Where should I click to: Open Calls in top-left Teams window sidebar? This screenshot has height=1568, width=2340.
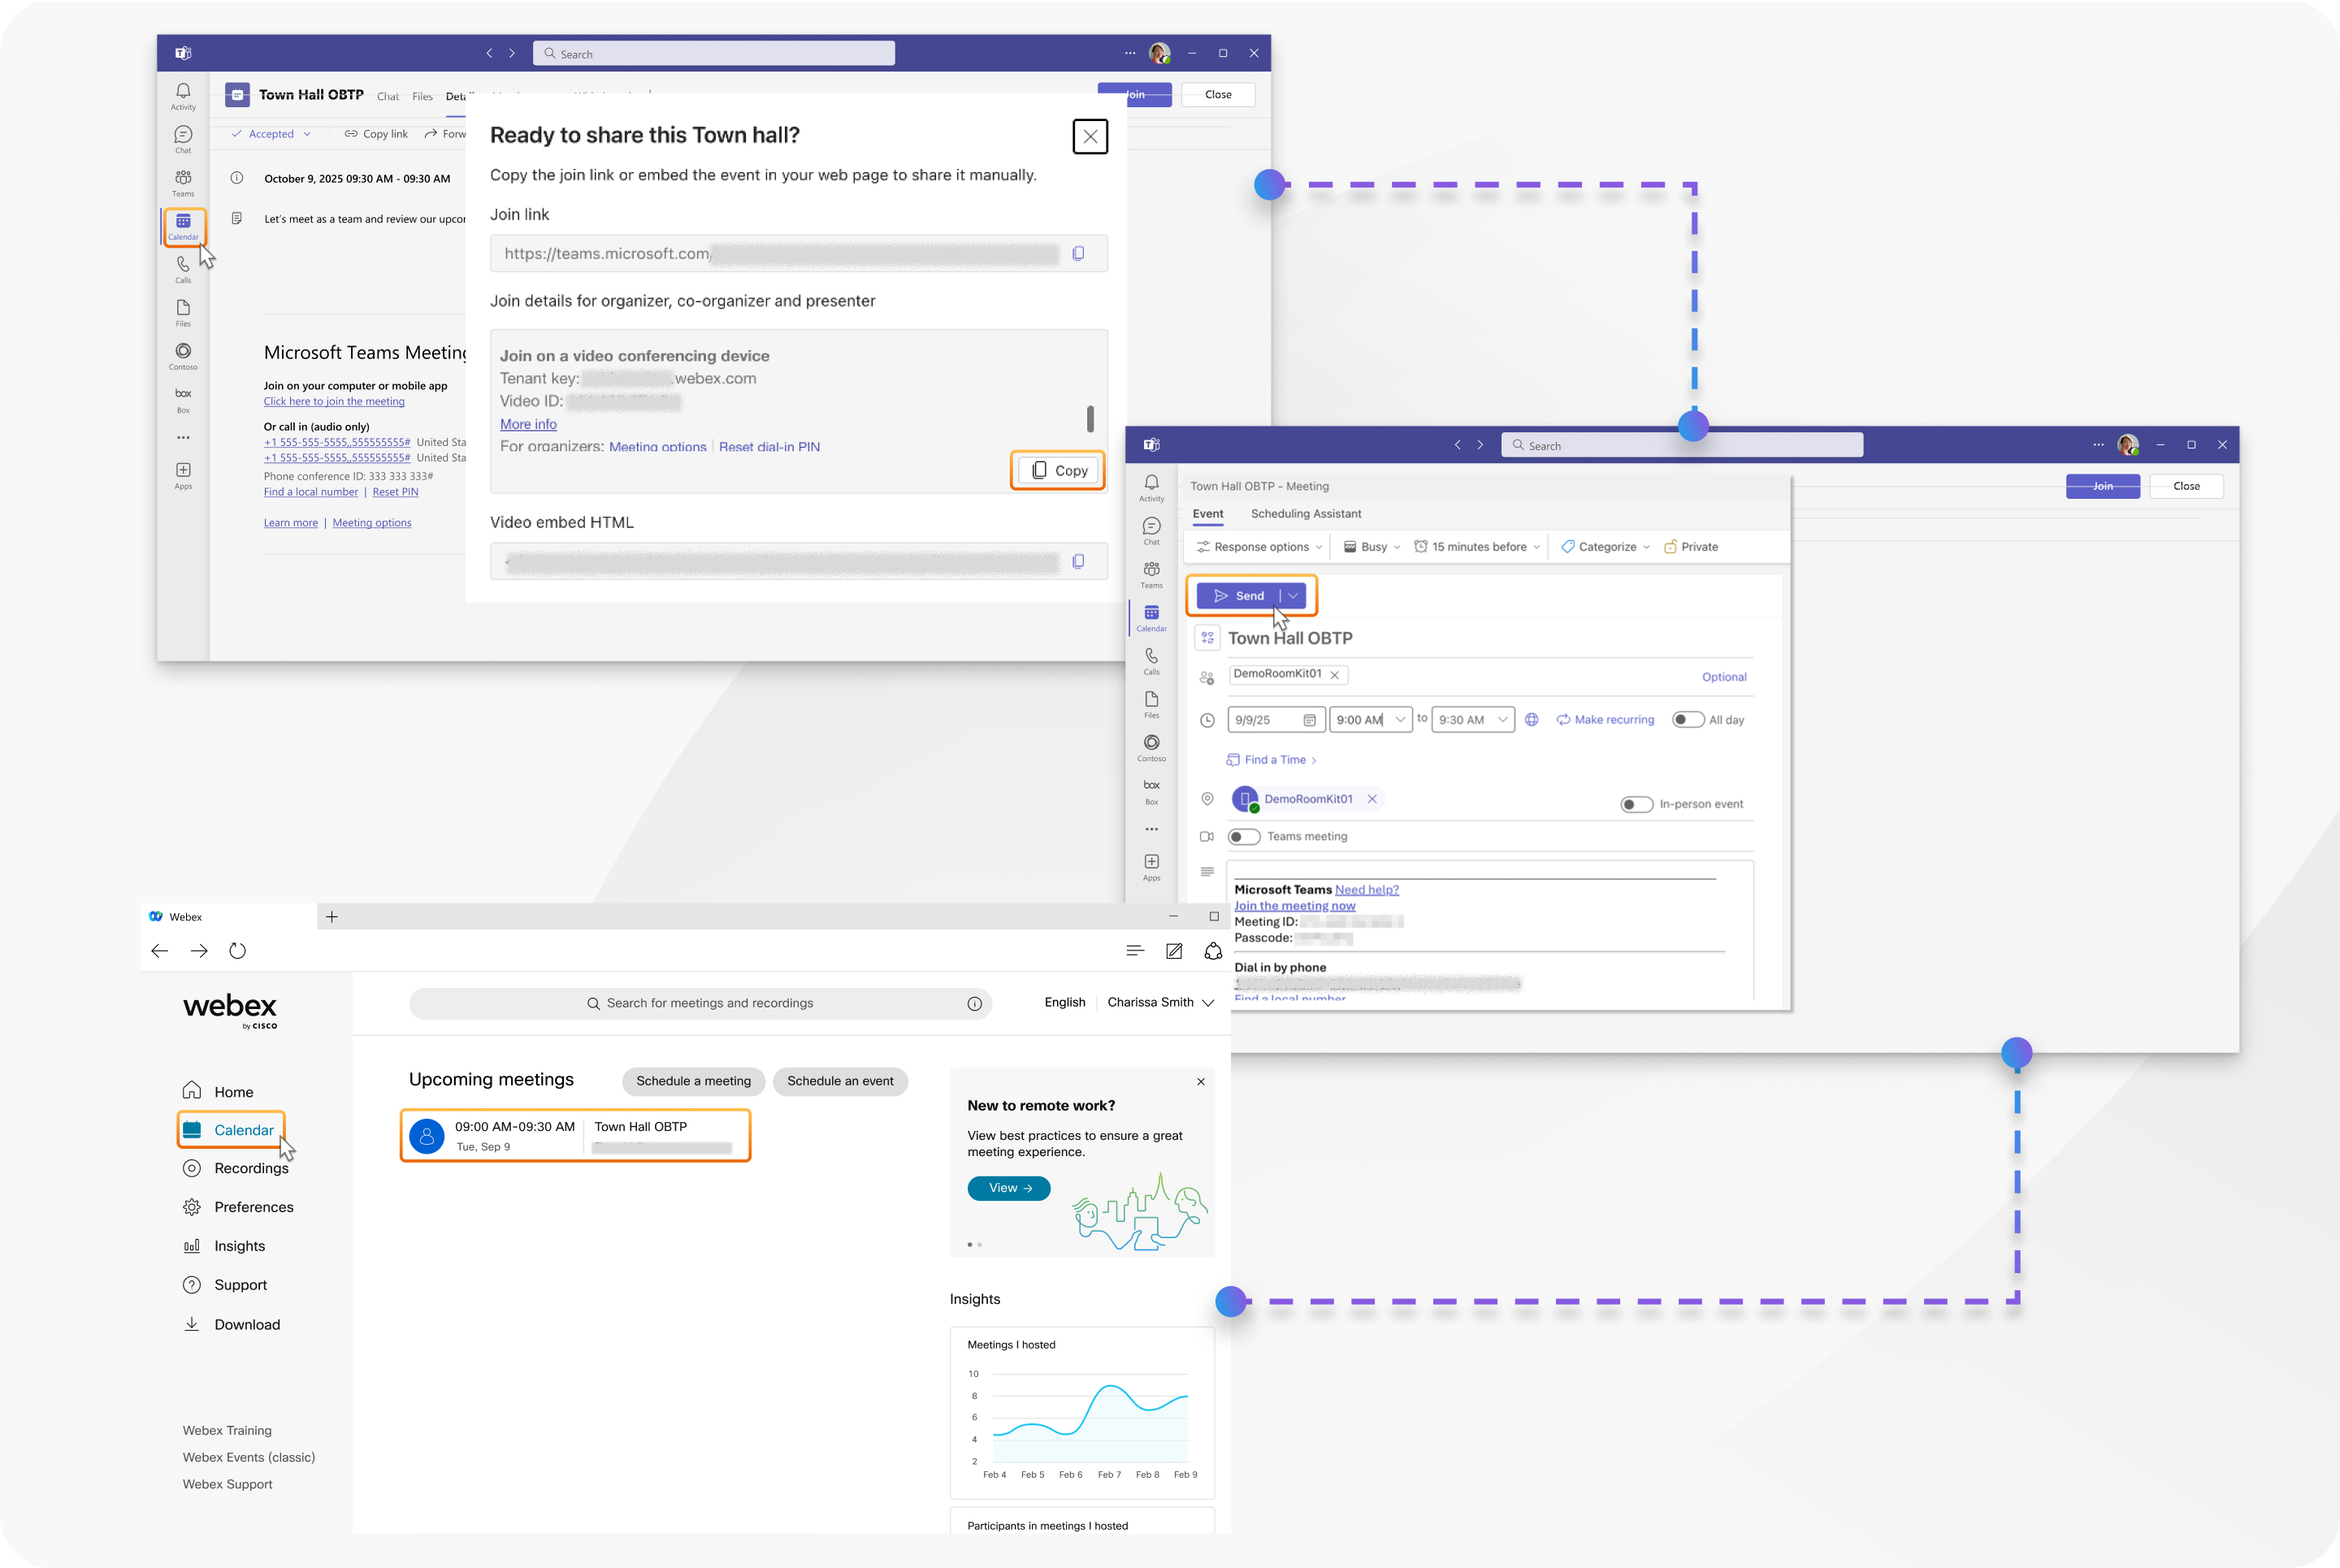[x=183, y=269]
